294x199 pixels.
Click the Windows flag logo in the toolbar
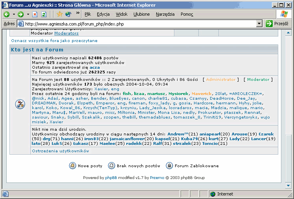coord(284,14)
